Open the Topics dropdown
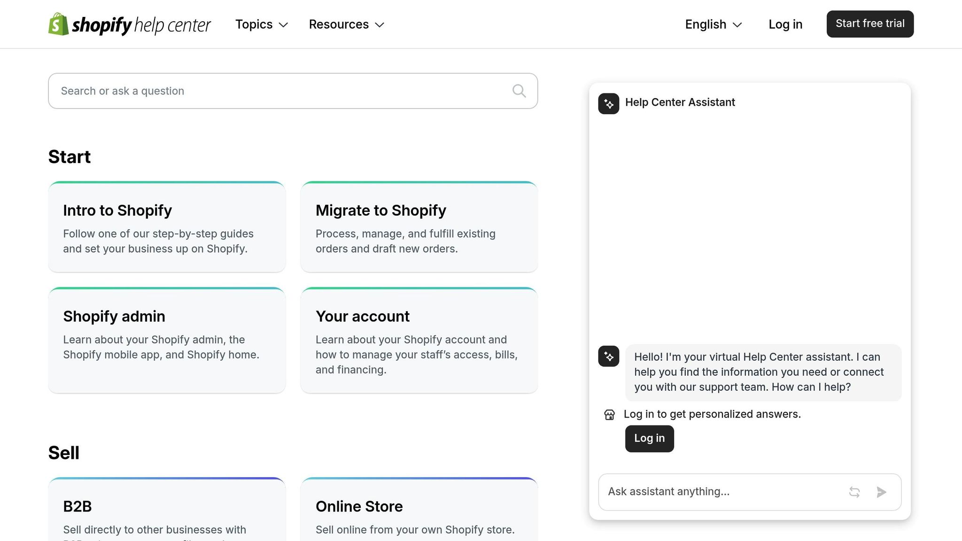Viewport: 962px width, 541px height. point(261,24)
